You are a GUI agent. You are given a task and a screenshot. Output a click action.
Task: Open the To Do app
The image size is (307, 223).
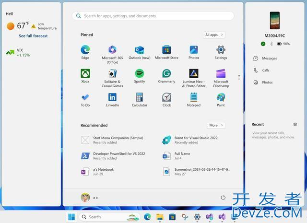85,100
